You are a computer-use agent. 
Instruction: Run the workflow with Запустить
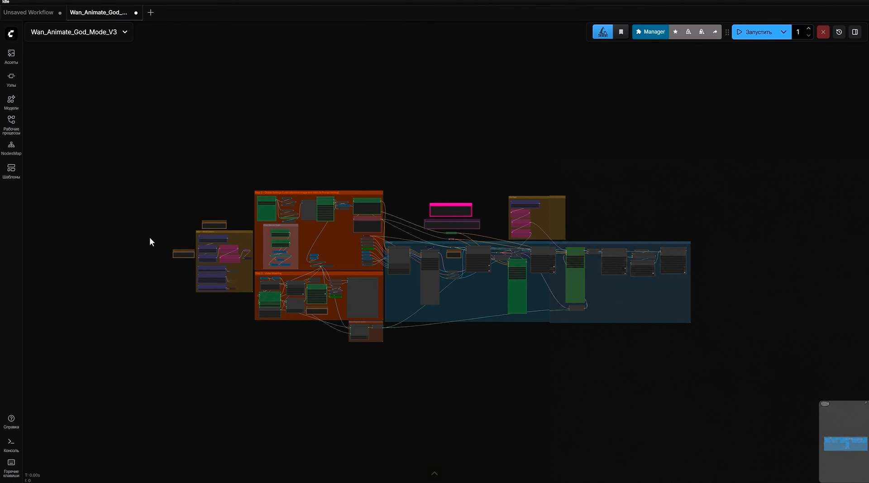coord(754,32)
